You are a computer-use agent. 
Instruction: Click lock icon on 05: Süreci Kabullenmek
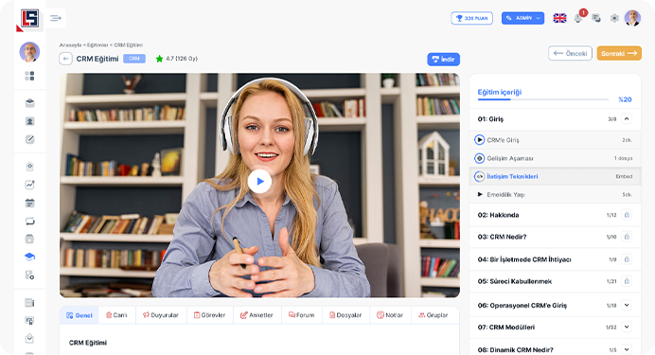pos(627,281)
